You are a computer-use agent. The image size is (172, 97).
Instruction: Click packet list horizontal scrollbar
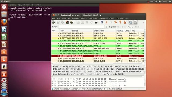[x=98, y=64]
